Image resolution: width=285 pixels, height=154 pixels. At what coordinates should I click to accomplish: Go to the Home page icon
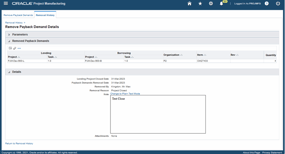tap(190, 4)
